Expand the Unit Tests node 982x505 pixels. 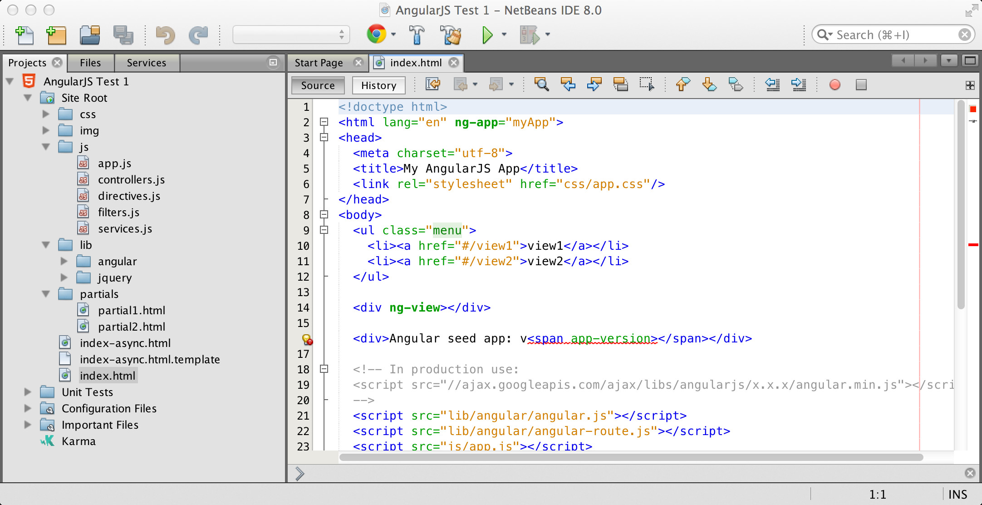(28, 392)
